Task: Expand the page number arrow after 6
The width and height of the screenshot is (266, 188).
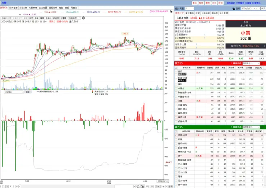Action: tap(20, 186)
